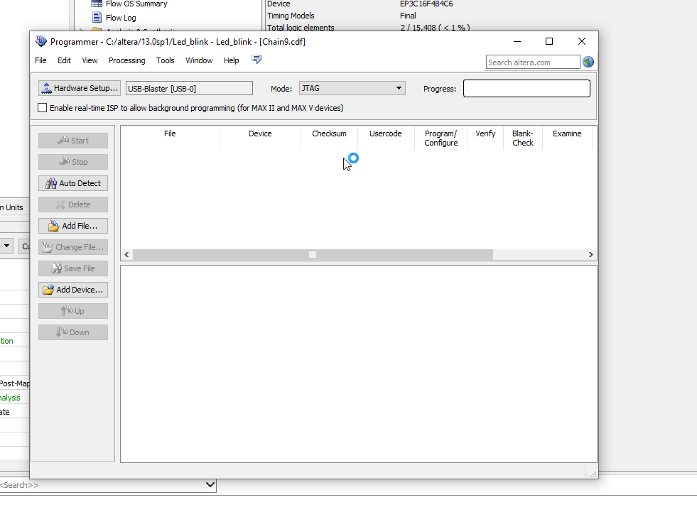The height and width of the screenshot is (512, 697).
Task: Select Flow Log in background tree
Action: [x=121, y=18]
